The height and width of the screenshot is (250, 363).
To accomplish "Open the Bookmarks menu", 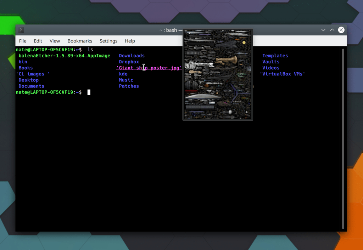I will click(80, 41).
